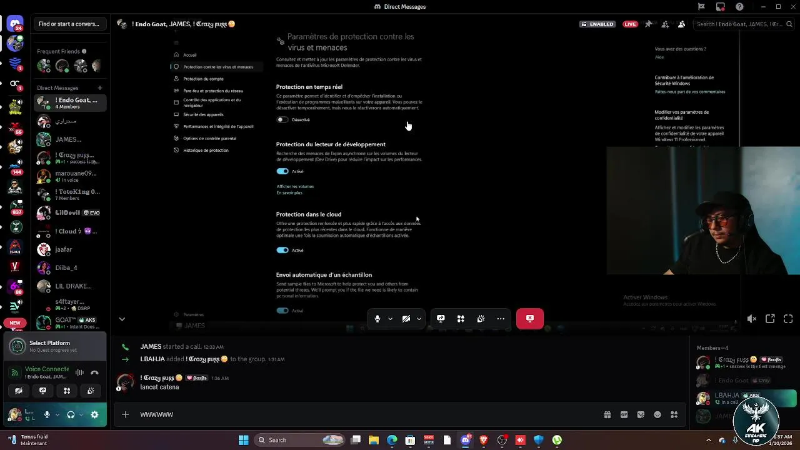
Task: Open the ! TotoK1ng group conversation
Action: click(70, 194)
